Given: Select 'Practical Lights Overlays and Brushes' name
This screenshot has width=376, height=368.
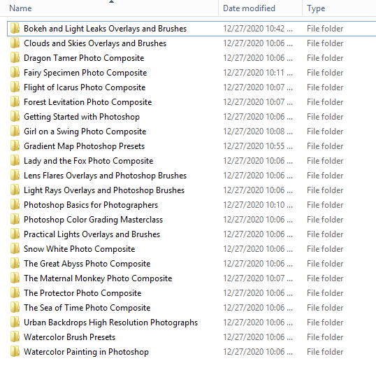Looking at the screenshot, I should pos(92,234).
